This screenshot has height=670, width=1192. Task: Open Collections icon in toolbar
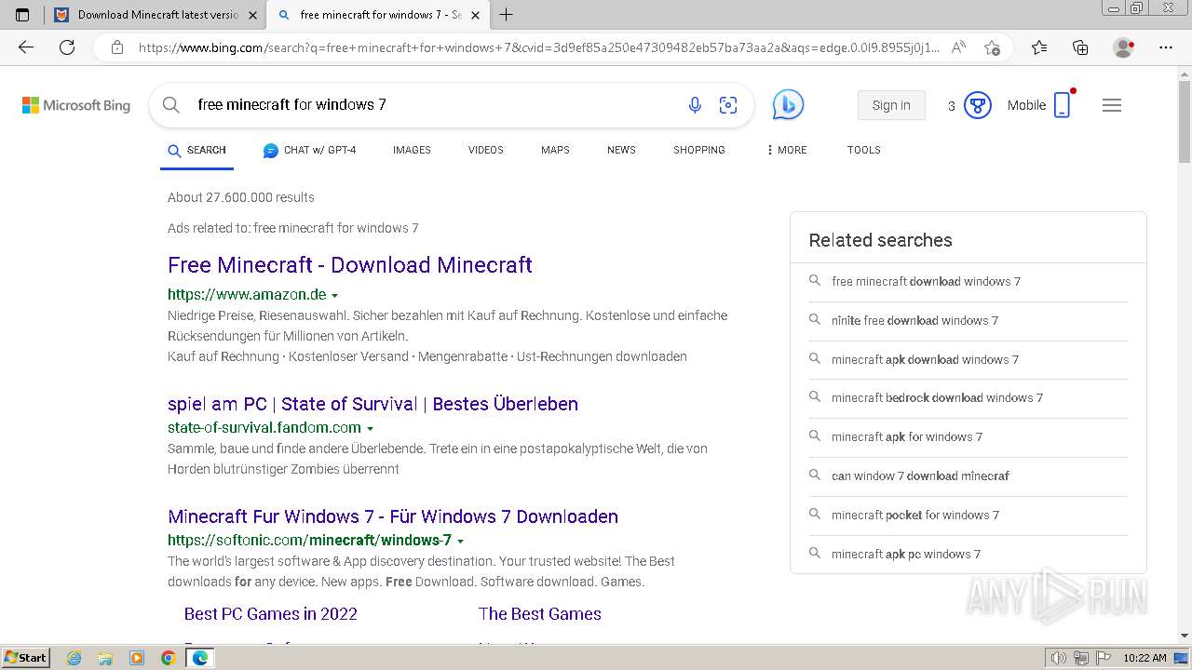tap(1080, 47)
